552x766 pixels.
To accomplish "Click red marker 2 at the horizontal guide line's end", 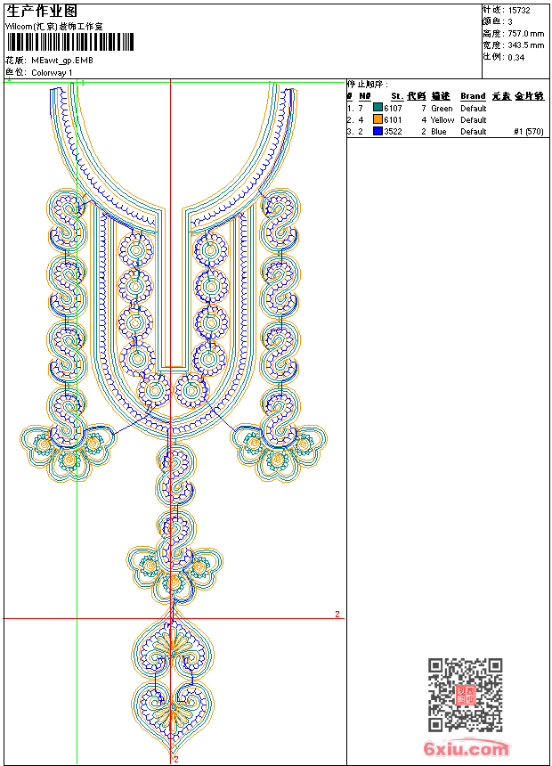I will [x=337, y=614].
